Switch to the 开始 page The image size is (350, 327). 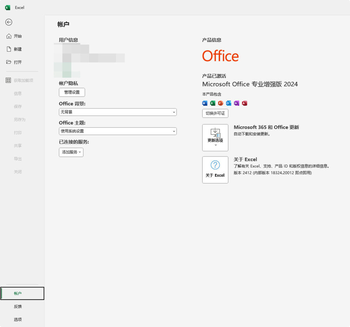pyautogui.click(x=18, y=36)
